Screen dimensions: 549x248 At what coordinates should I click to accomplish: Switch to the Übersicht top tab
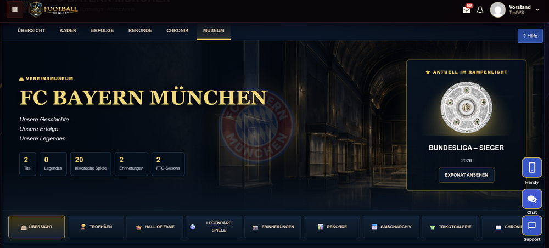[x=31, y=31]
